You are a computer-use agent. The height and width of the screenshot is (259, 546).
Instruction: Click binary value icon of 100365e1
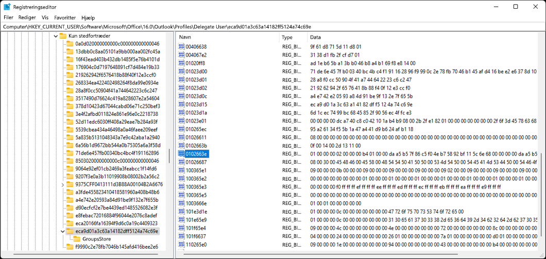point(181,170)
